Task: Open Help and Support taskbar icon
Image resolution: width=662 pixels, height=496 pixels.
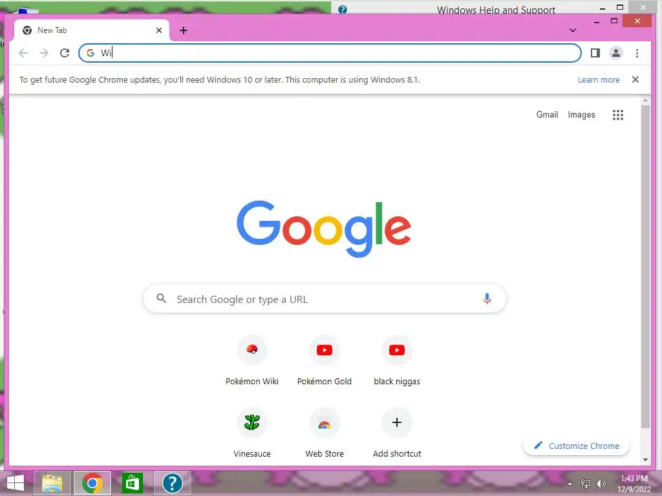Action: click(x=172, y=483)
